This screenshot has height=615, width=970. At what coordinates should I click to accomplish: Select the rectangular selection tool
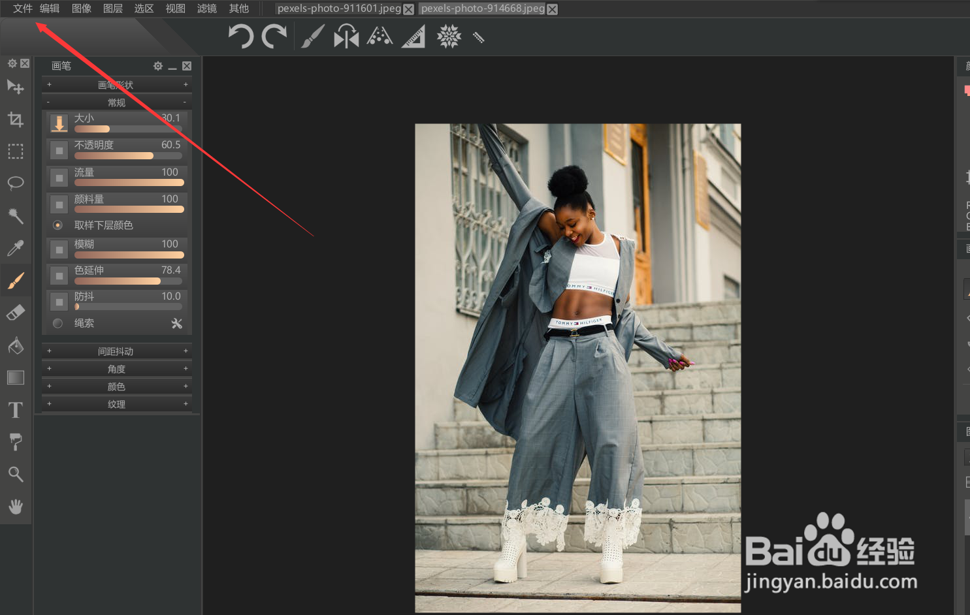pos(16,151)
